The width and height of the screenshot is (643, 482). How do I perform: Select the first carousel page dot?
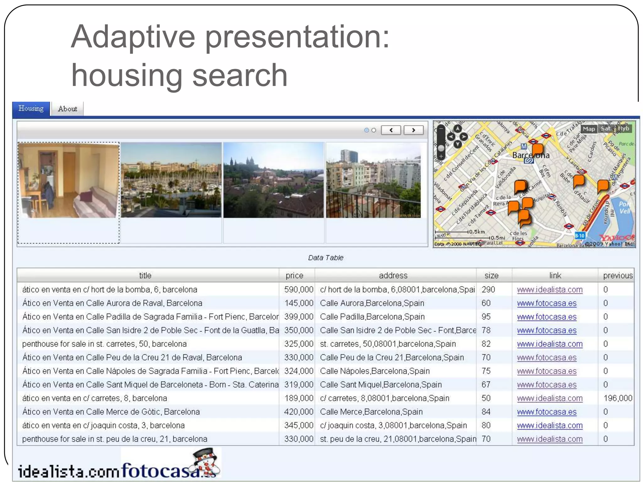point(366,130)
